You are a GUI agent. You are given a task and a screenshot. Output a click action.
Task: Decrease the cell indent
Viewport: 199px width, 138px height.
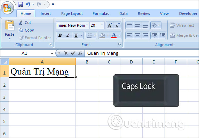tap(154, 35)
